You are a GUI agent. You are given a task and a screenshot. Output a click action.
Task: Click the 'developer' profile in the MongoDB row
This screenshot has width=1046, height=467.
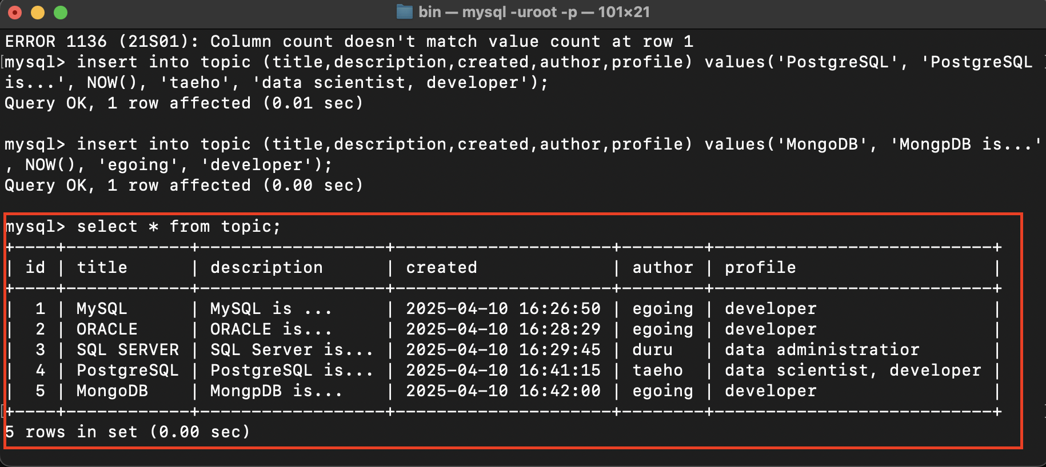point(770,392)
